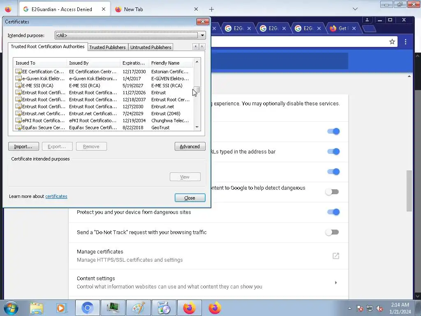
Task: Click the certificate list scrollbar thumb
Action: 197,89
